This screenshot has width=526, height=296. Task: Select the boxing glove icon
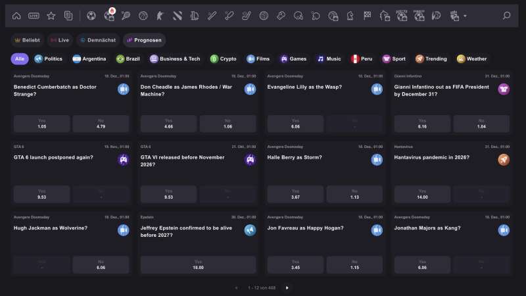pos(281,16)
